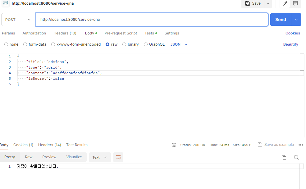Click the Status: 200 OK text

(193, 145)
